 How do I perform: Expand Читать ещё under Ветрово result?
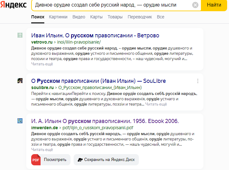point(42,64)
